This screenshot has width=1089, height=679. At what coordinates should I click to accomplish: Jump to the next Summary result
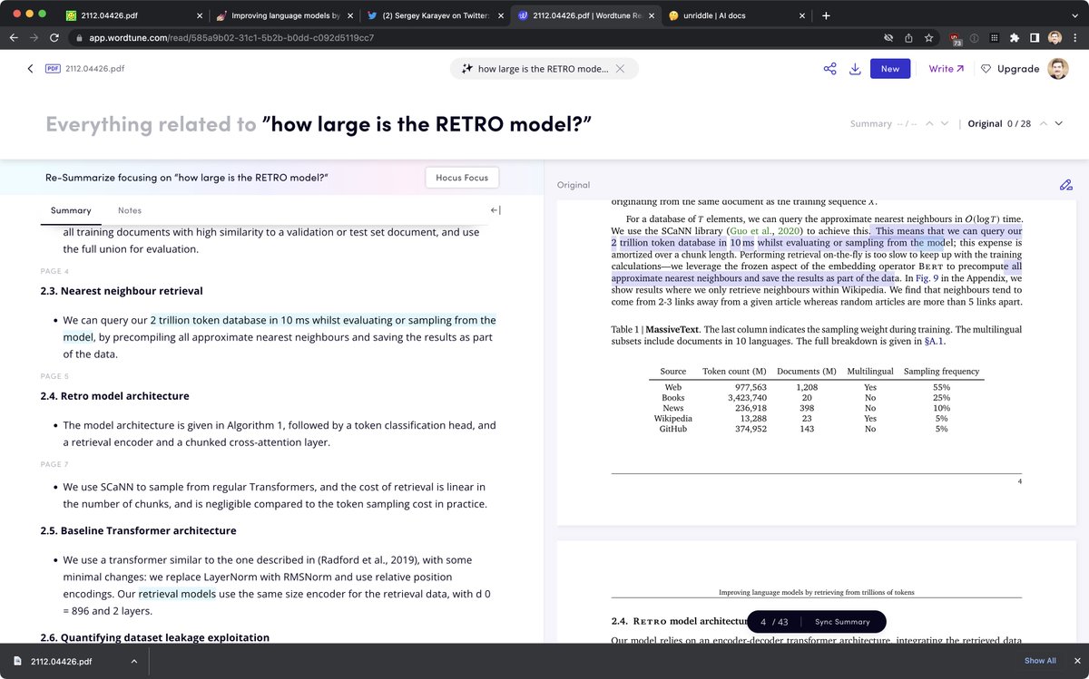[x=945, y=123]
